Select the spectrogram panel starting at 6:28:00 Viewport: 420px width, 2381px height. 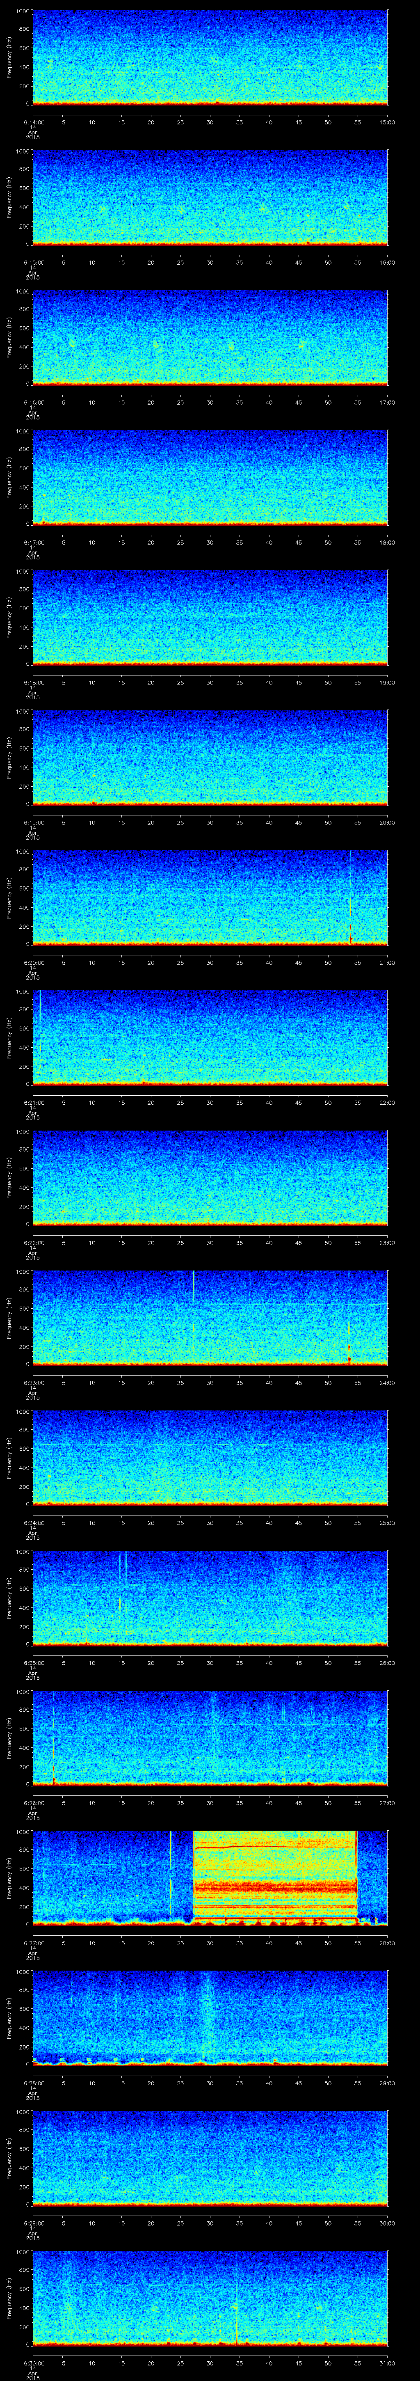click(210, 2018)
